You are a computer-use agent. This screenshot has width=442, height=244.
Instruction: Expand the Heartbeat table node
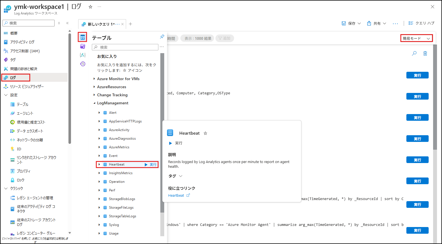99,164
